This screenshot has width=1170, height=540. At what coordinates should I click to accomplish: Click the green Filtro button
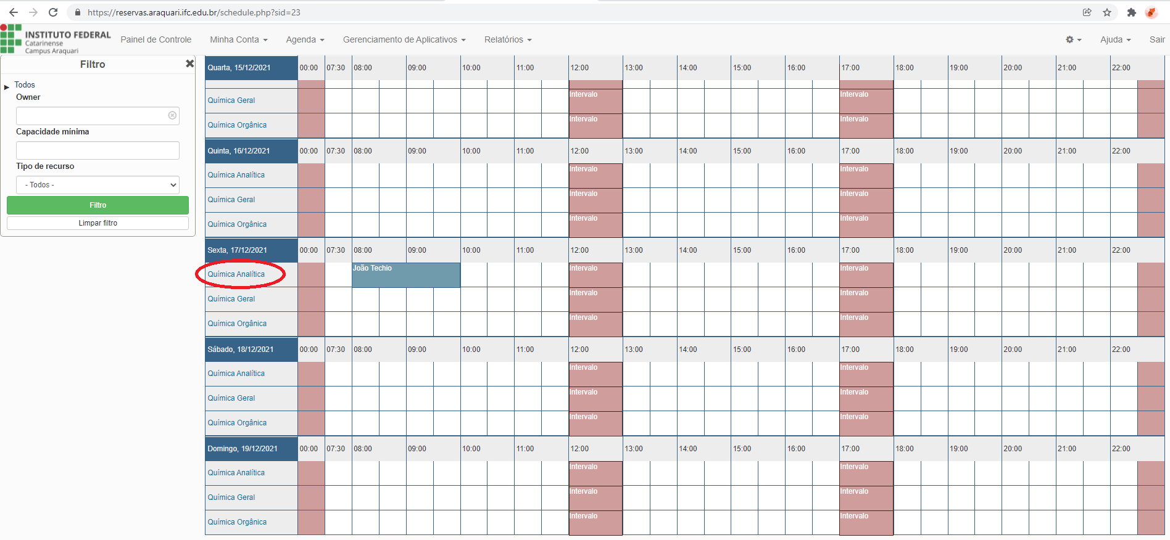point(97,205)
